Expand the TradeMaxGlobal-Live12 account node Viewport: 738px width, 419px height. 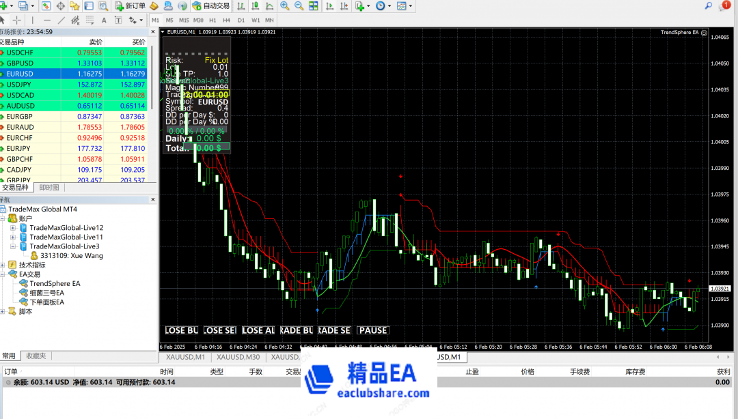[x=12, y=228]
